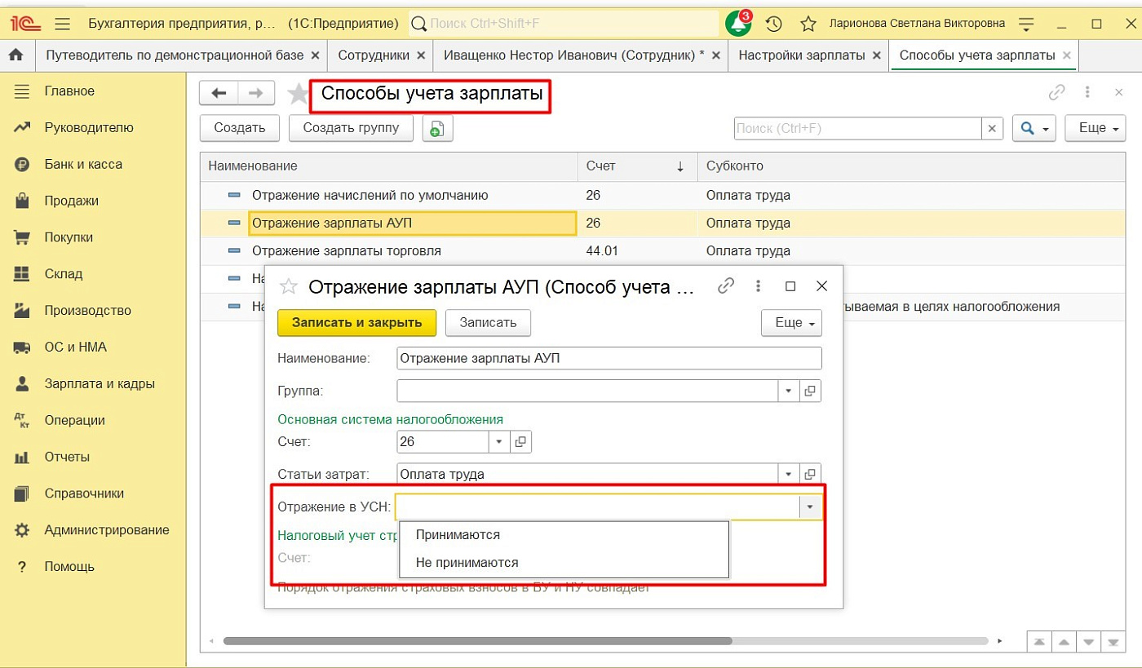Open the dialog's Еще dropdown menu

click(791, 322)
